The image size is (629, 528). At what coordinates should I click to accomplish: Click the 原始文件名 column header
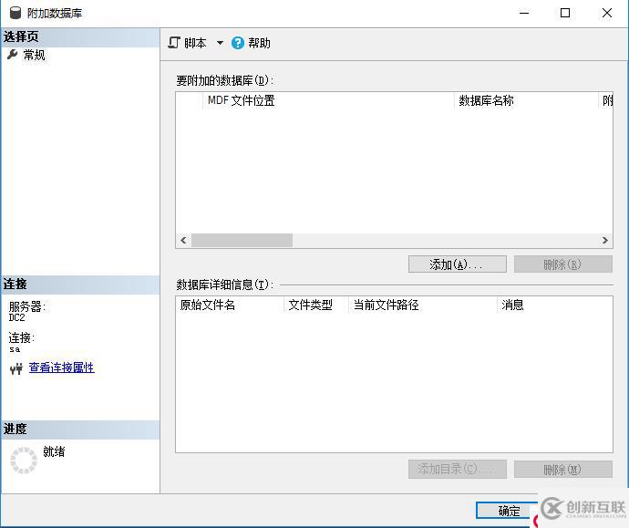click(230, 305)
